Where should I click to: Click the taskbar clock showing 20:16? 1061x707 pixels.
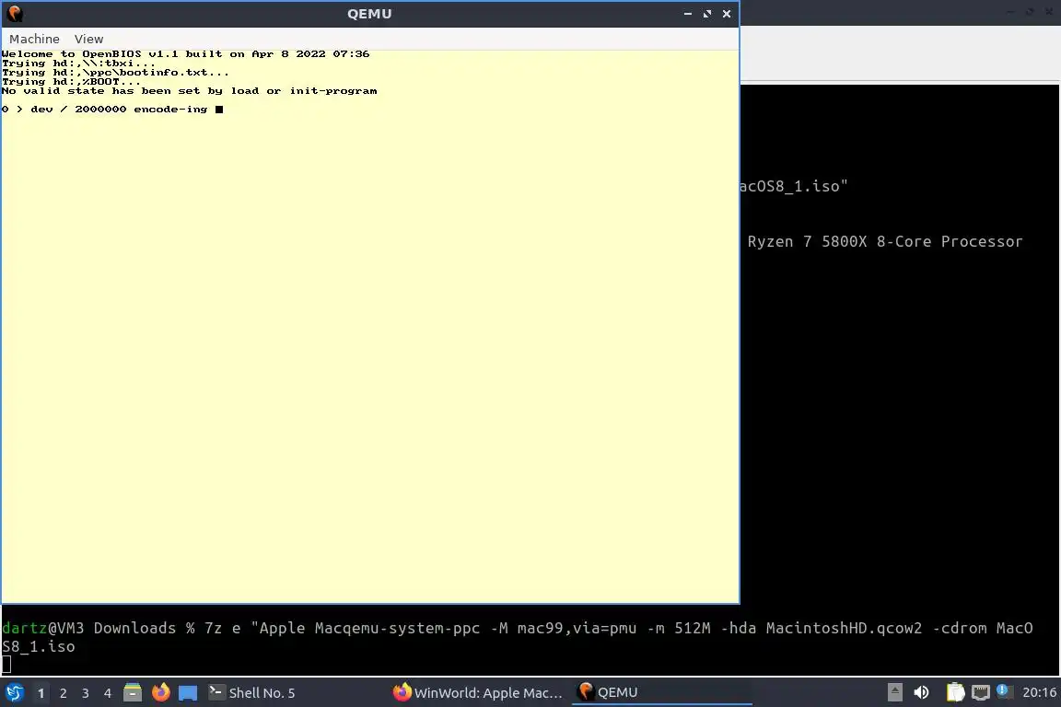[x=1039, y=692]
